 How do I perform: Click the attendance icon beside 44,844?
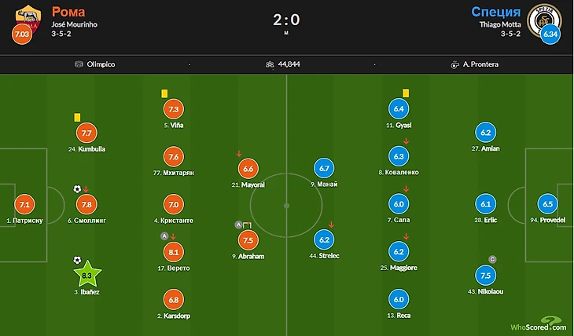pos(270,65)
